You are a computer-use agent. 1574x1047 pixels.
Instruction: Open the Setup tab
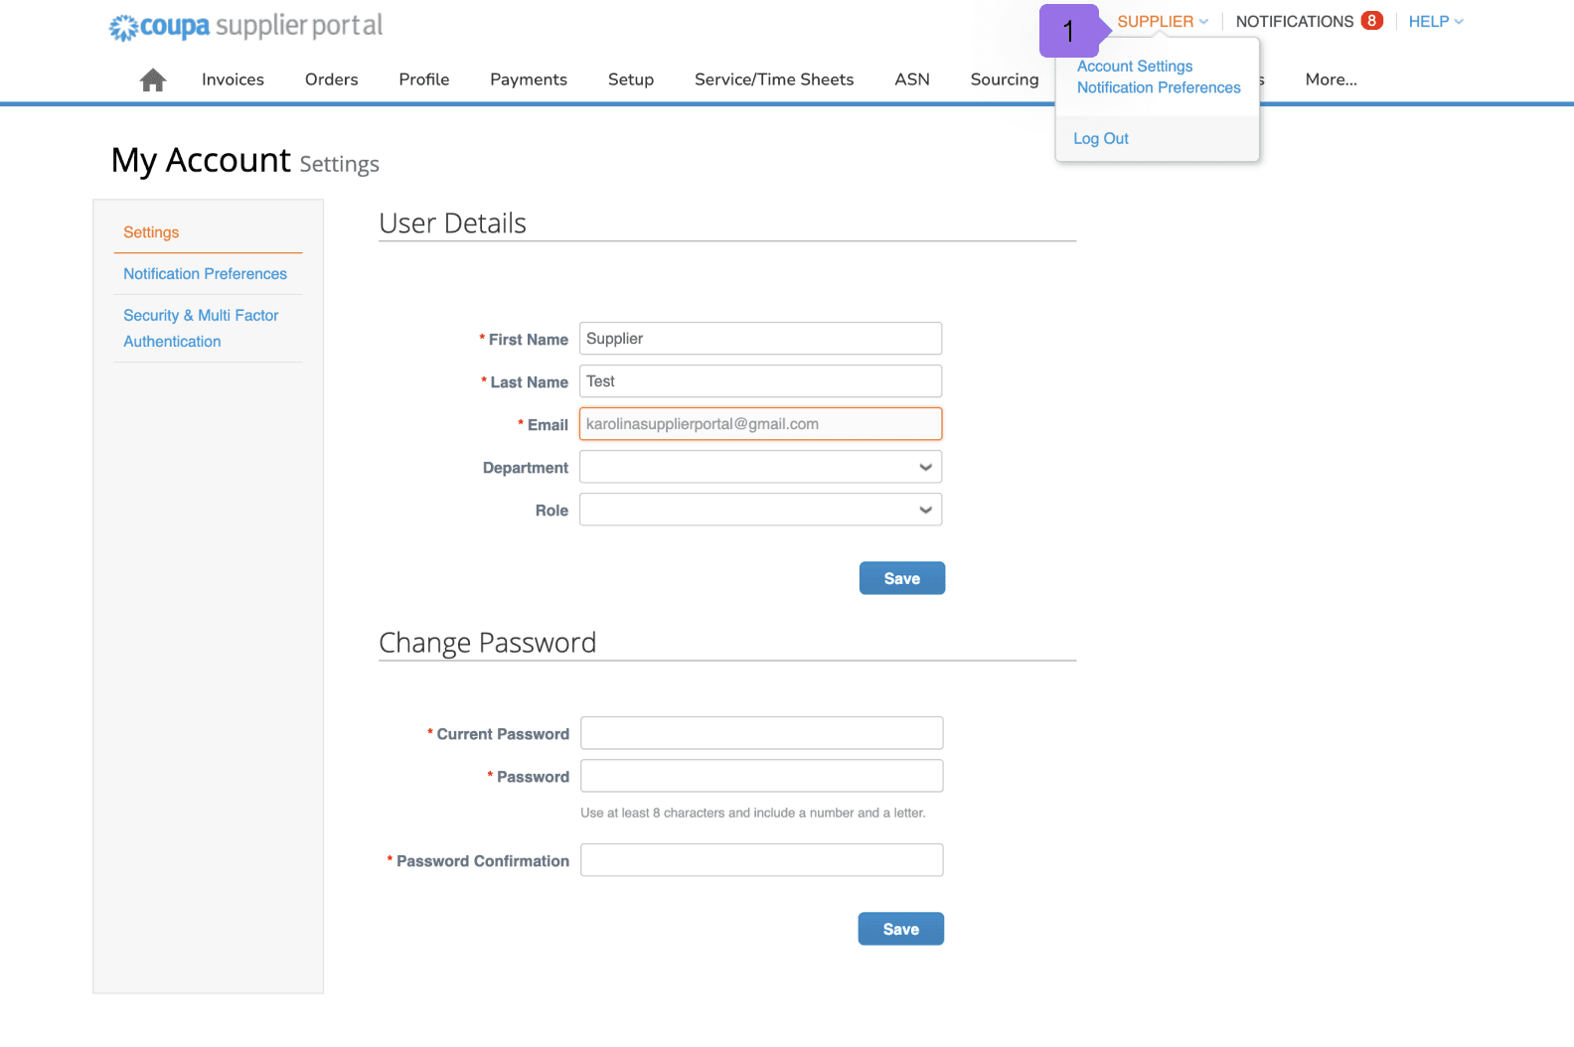pos(631,79)
